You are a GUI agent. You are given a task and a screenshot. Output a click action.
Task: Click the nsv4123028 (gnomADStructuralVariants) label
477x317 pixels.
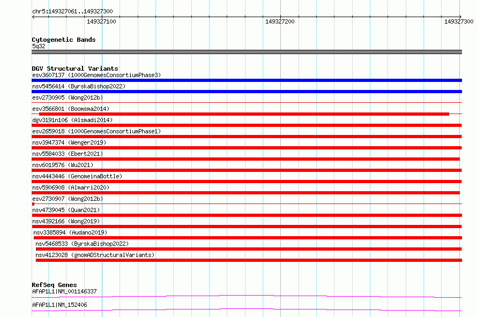coord(95,255)
